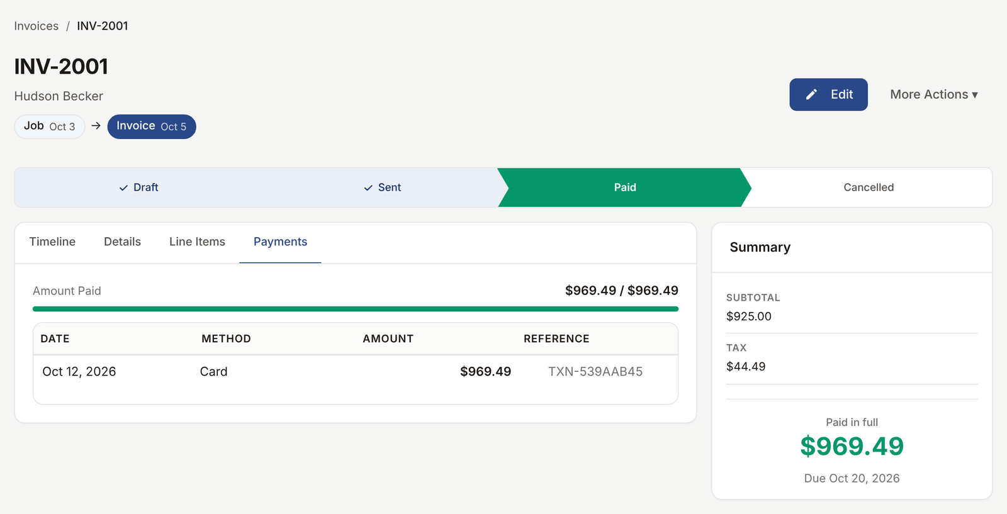
Task: Click the REFERENCE column header
Action: click(x=556, y=338)
